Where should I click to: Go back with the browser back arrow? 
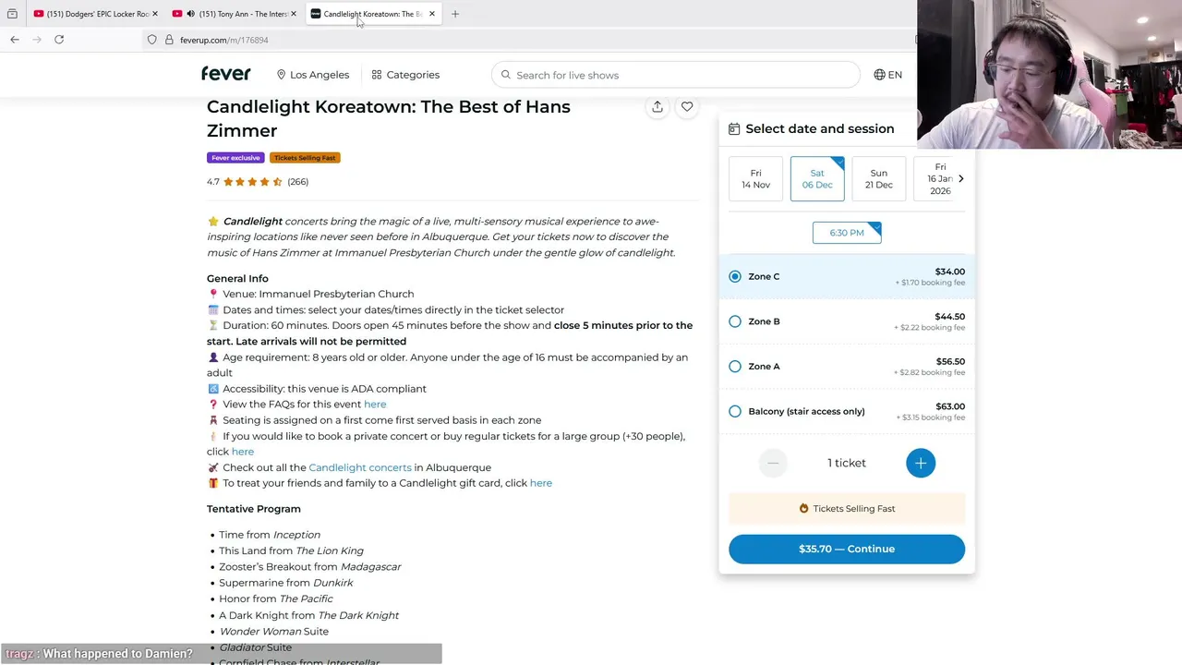15,40
